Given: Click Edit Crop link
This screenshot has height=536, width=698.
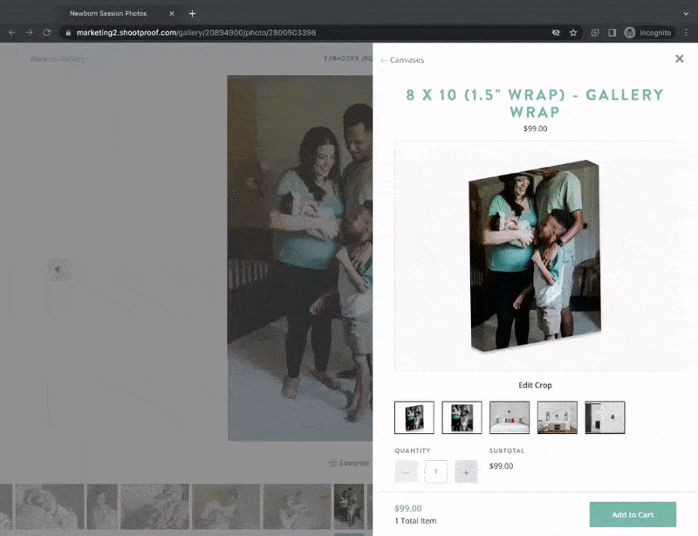Looking at the screenshot, I should tap(535, 385).
